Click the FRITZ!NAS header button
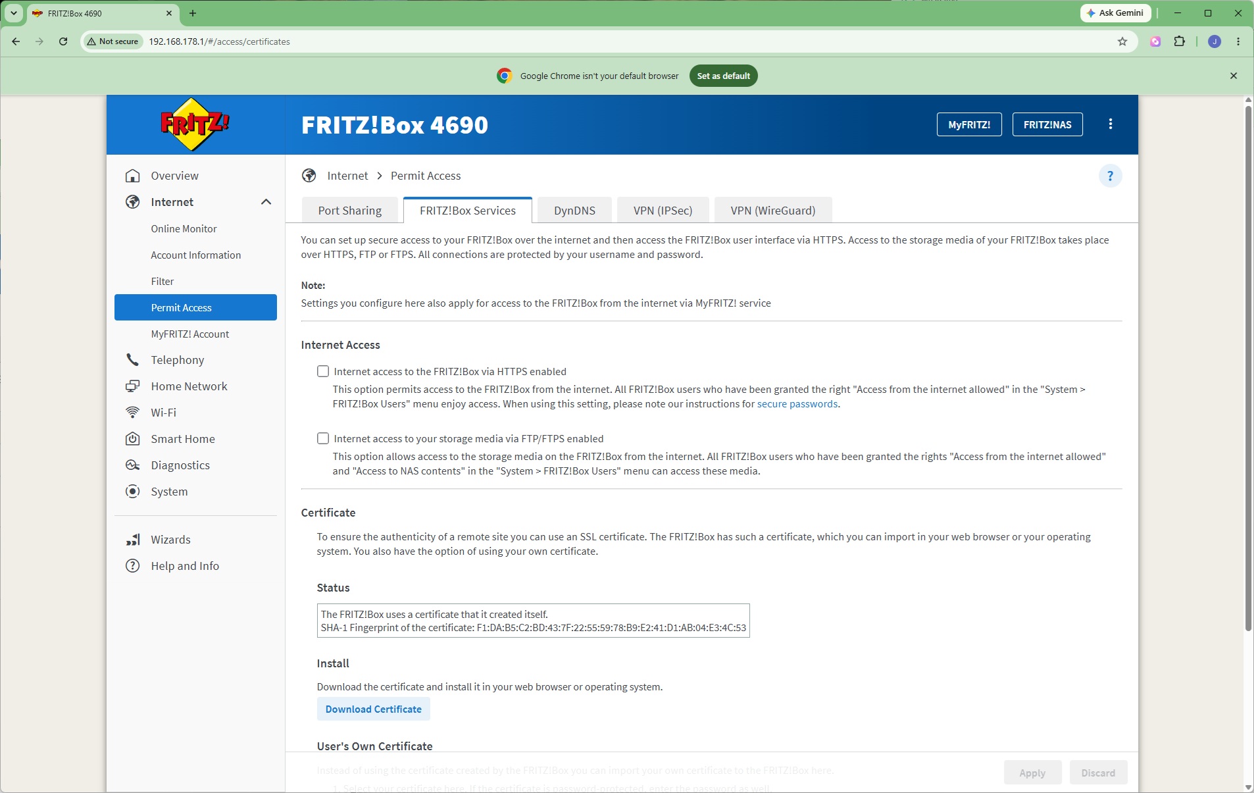The height and width of the screenshot is (793, 1254). pos(1047,124)
